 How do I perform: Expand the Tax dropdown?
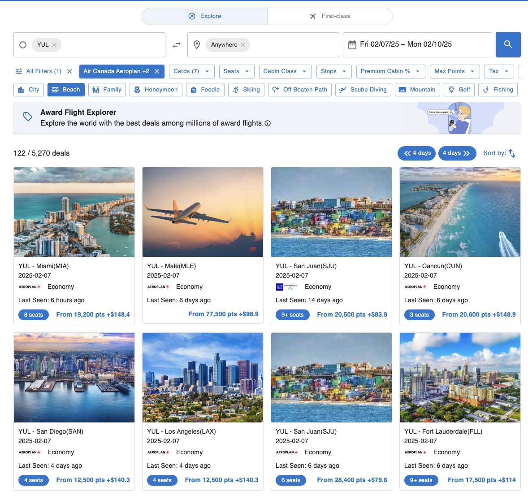click(499, 71)
